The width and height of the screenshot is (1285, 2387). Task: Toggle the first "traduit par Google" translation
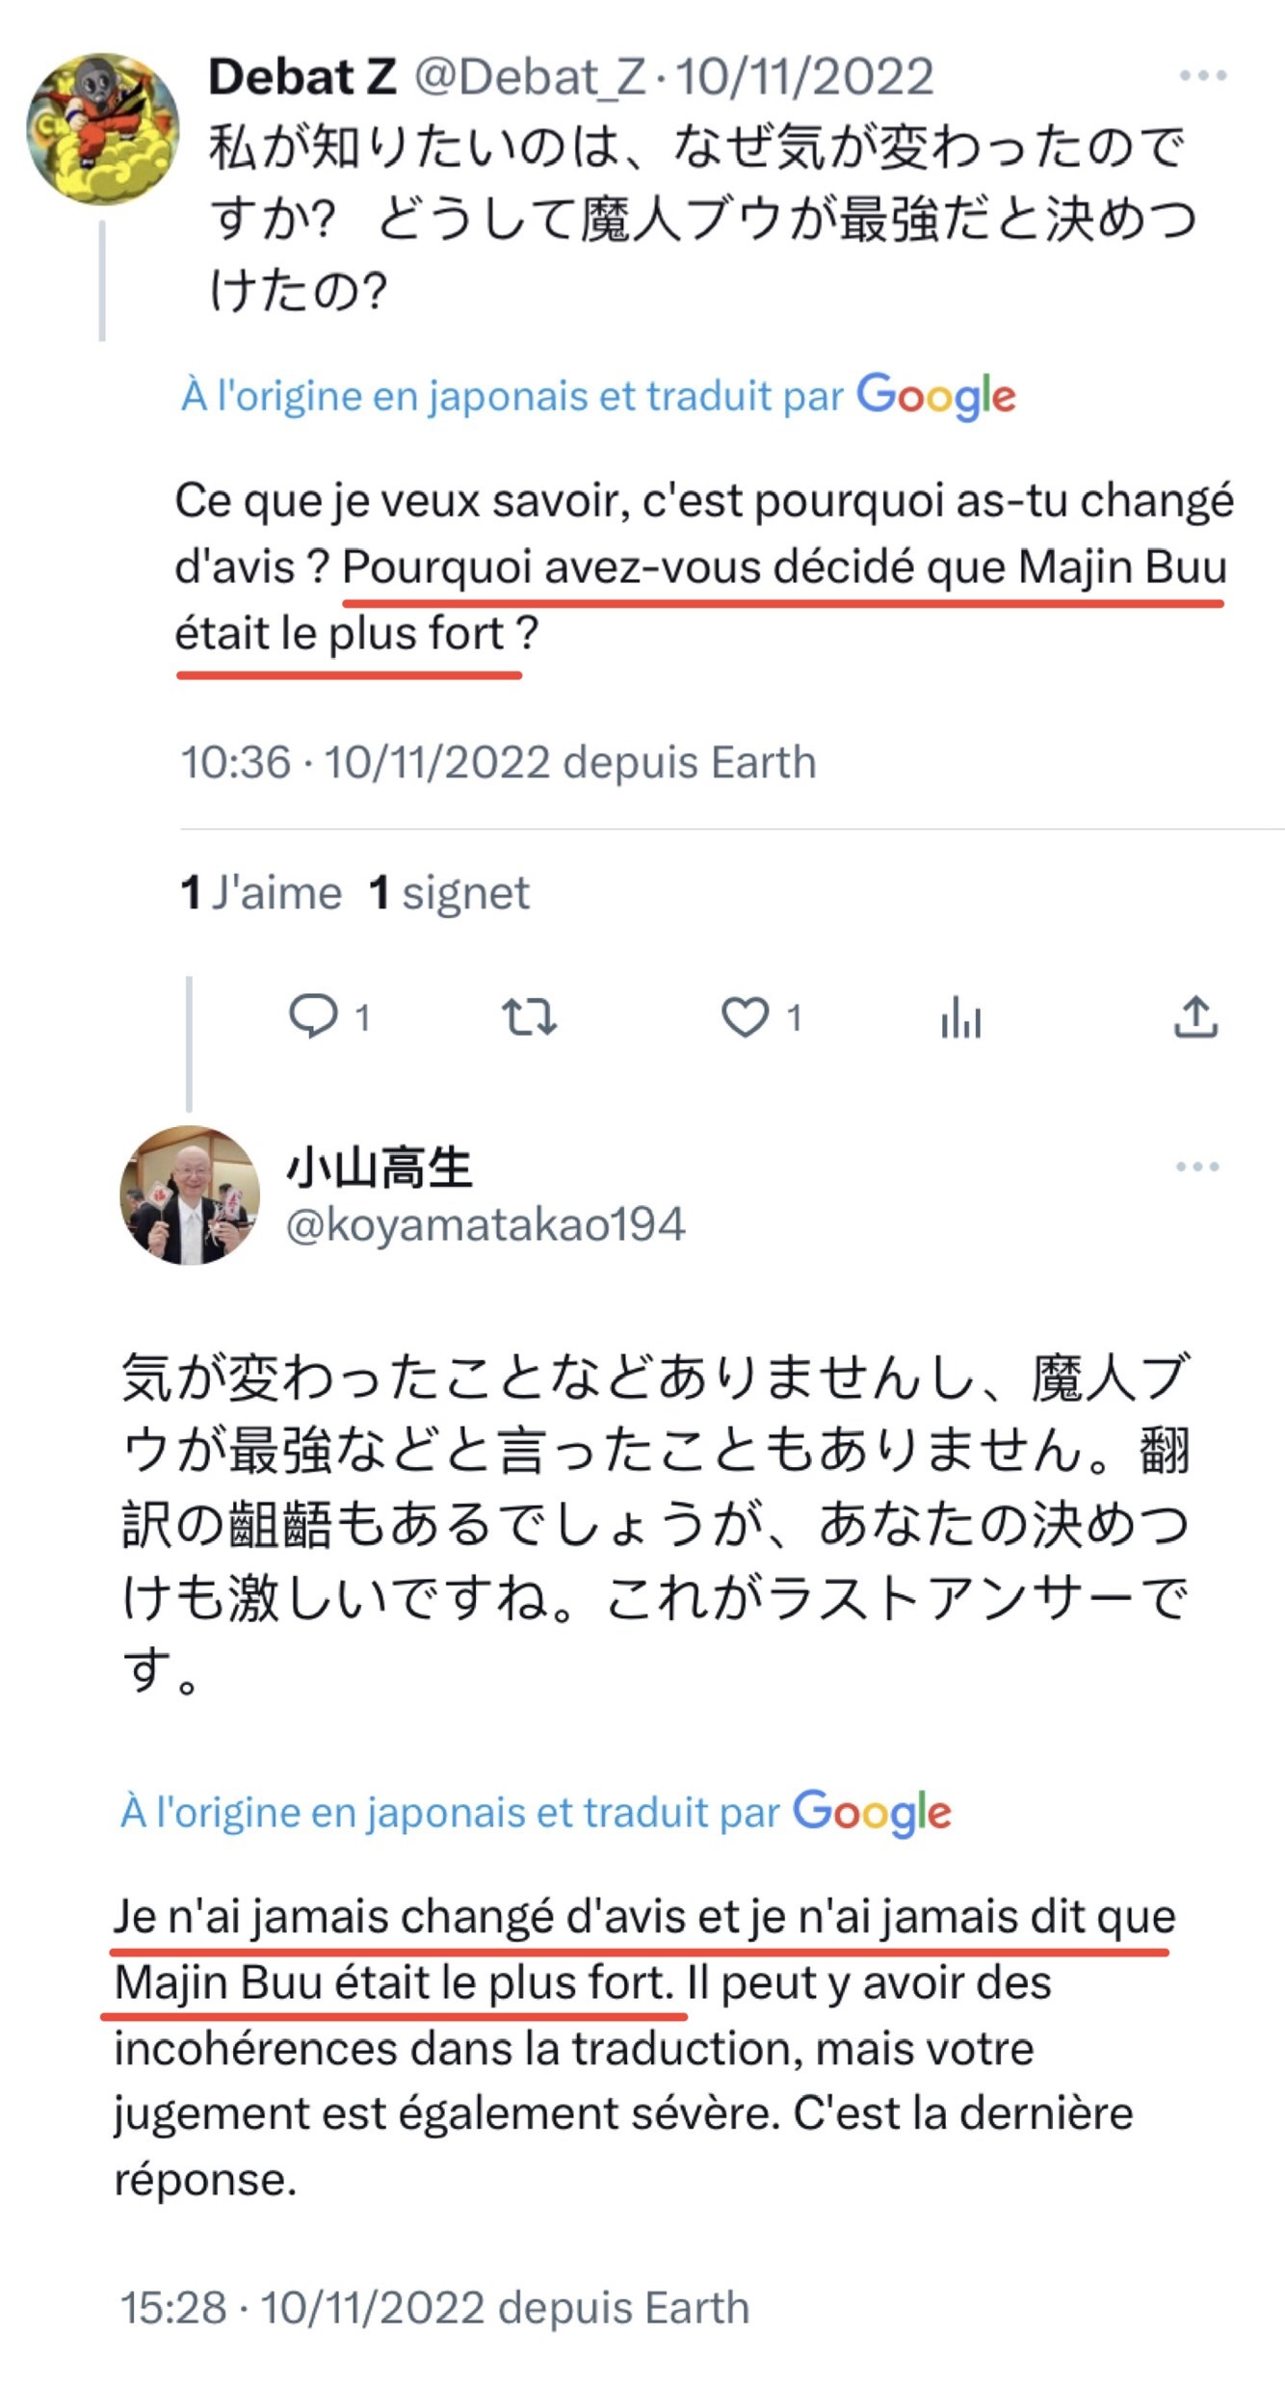click(x=598, y=396)
